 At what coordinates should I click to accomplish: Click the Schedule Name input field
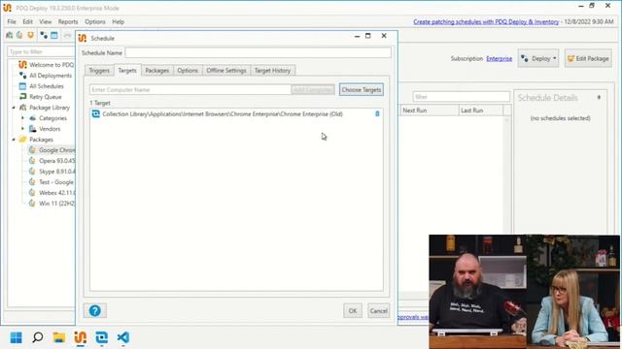(x=259, y=52)
